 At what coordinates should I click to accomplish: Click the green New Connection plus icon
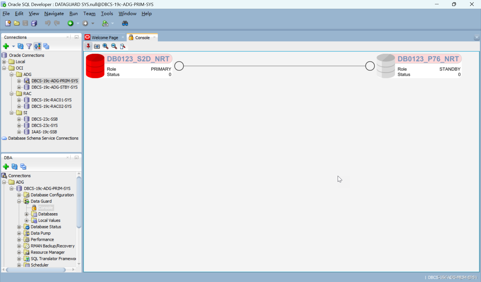(x=6, y=46)
